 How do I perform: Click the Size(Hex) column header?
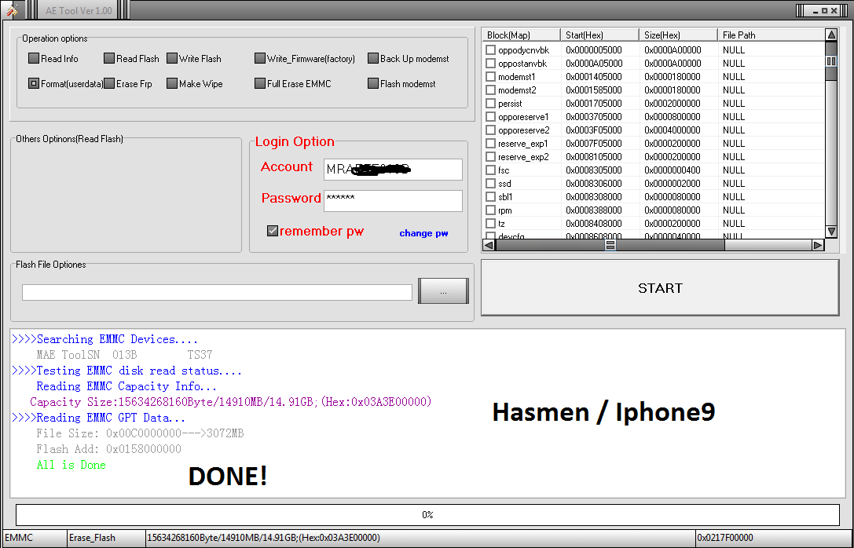[678, 35]
